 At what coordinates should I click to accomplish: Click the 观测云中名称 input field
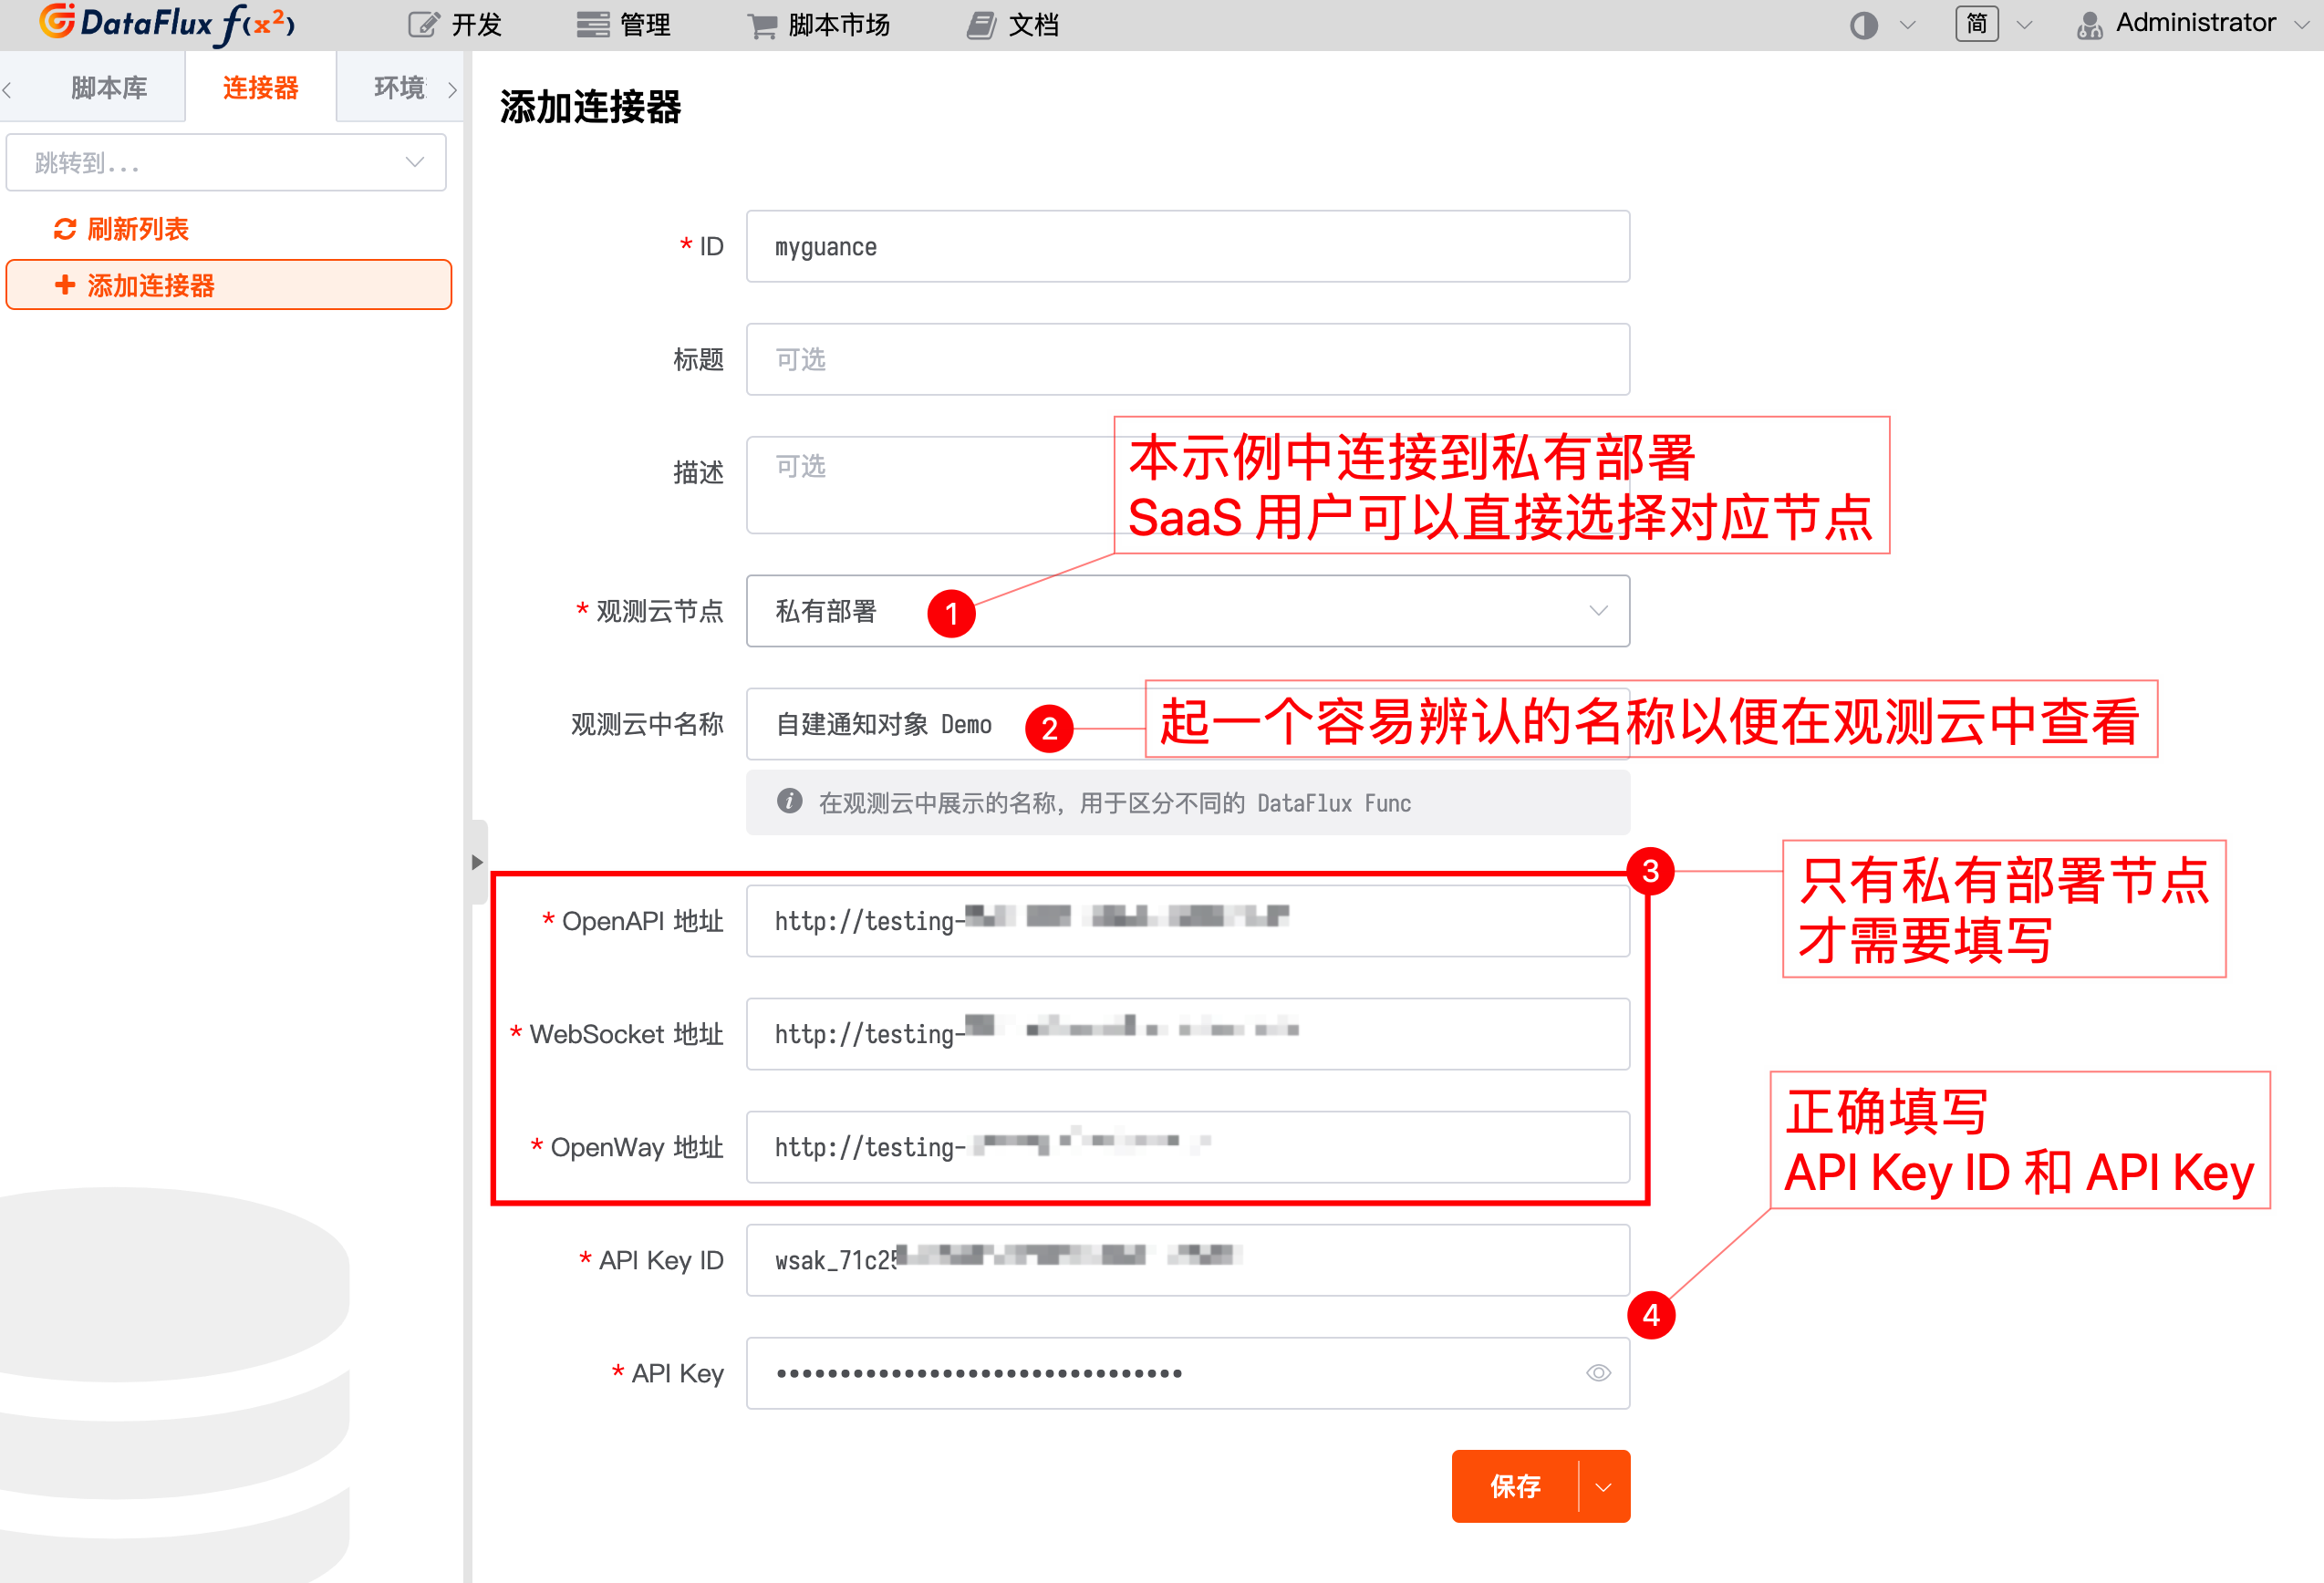1188,724
